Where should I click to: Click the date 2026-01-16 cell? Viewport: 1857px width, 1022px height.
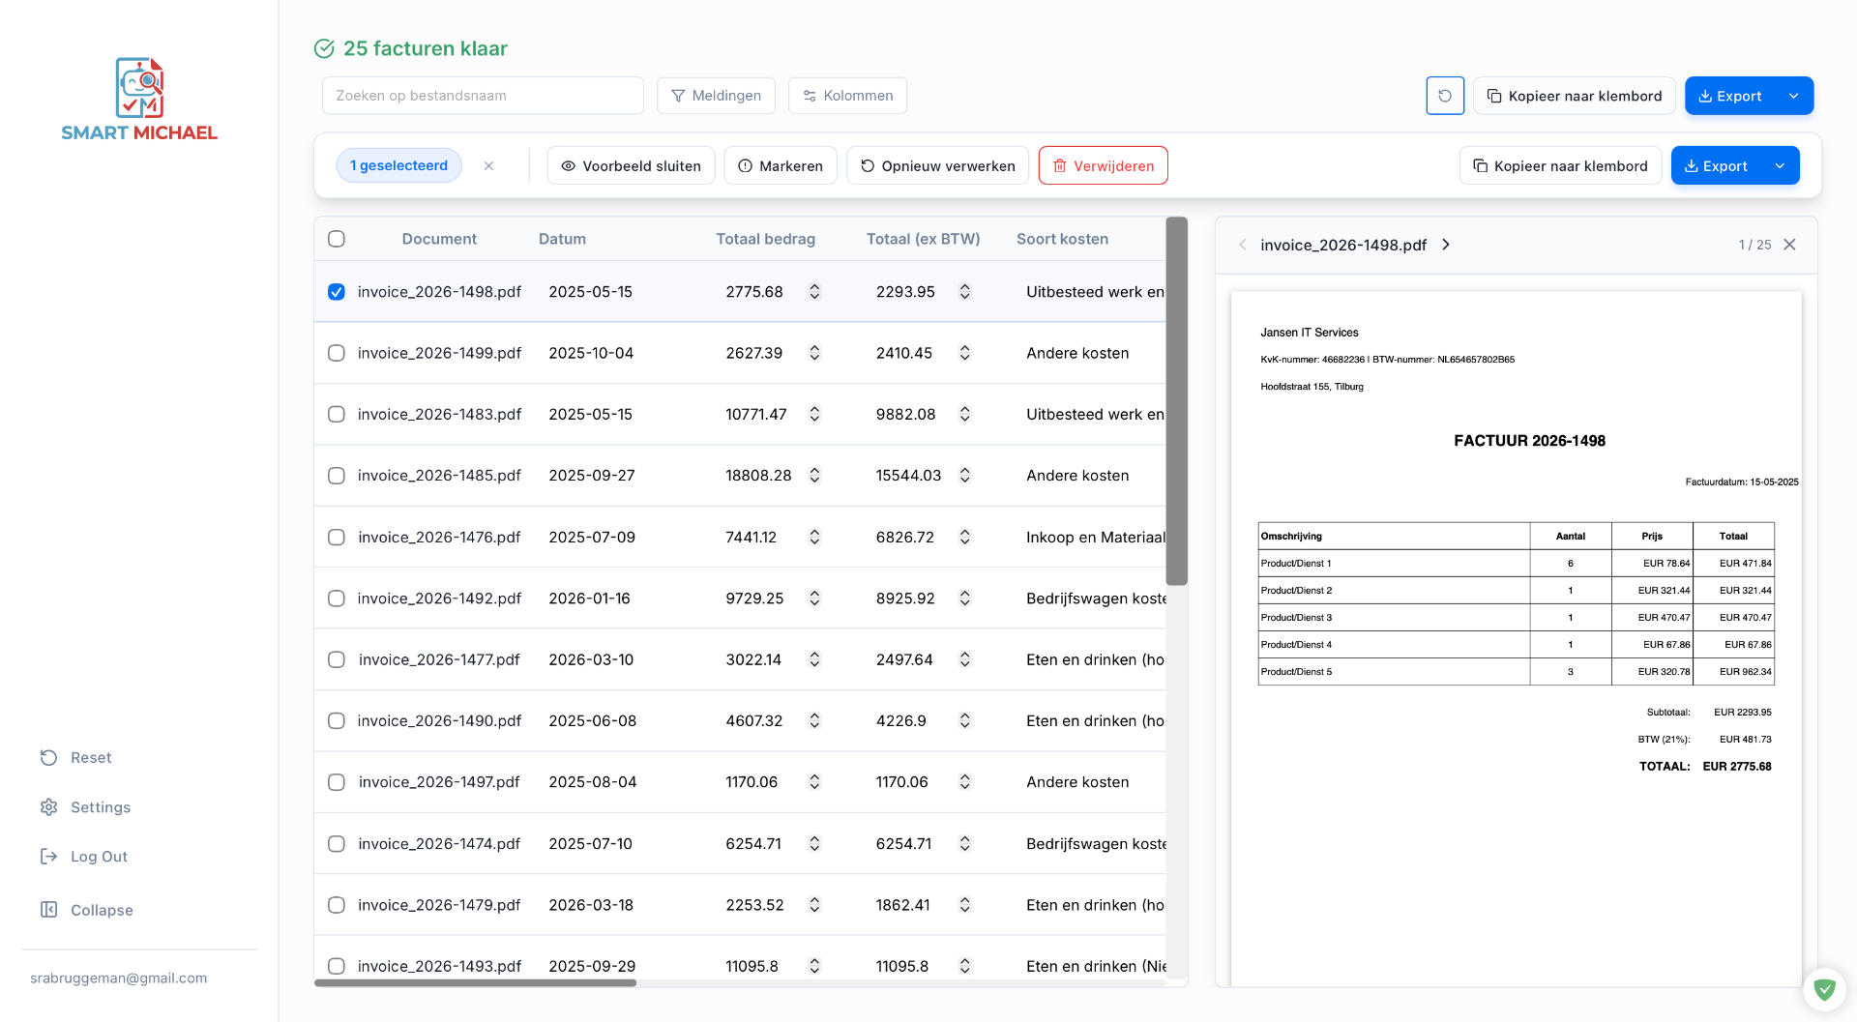(x=589, y=599)
